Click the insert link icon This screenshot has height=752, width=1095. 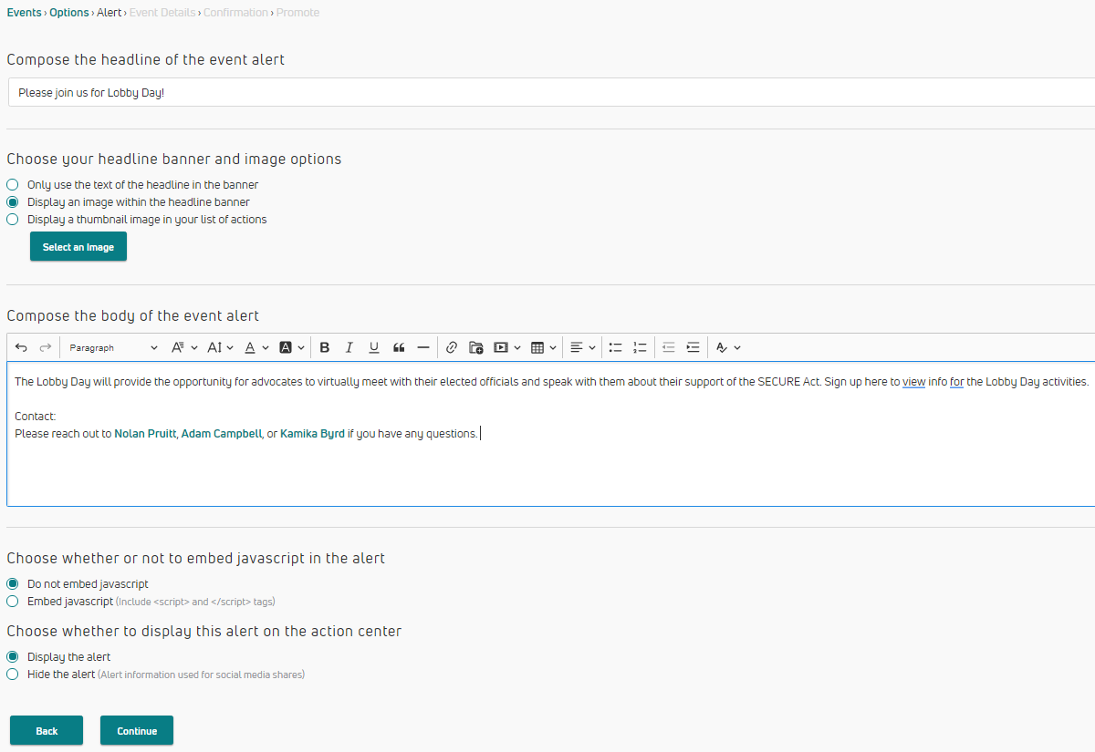[451, 347]
